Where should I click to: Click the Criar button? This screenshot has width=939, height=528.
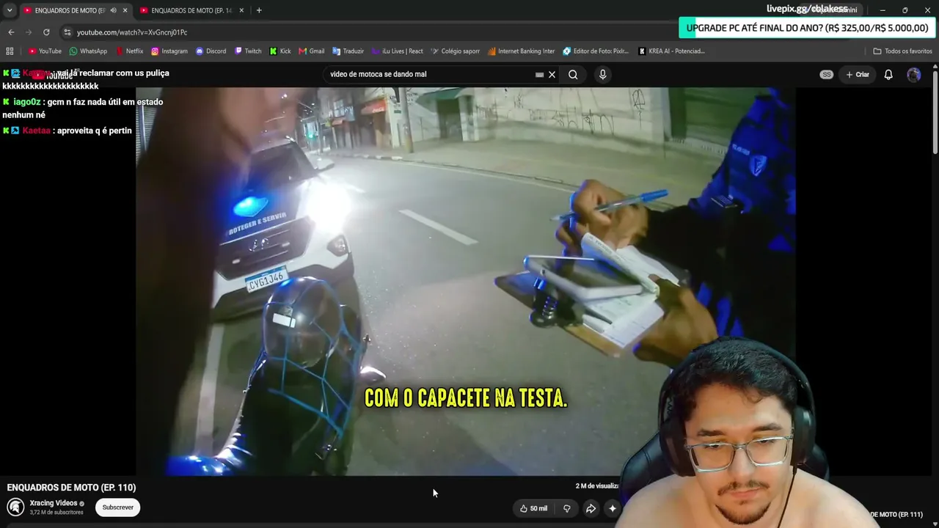(857, 74)
